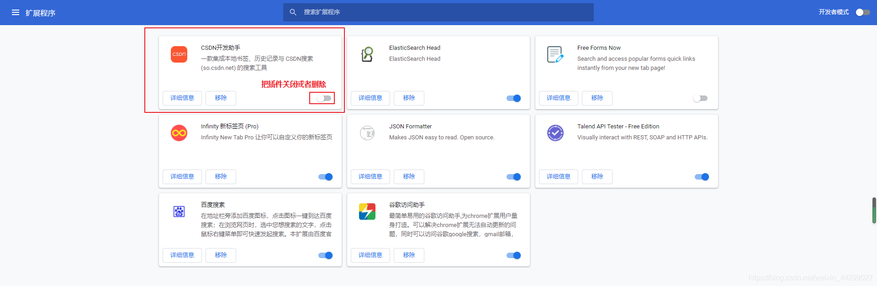Open 详细信息 for Free Forms Now
The width and height of the screenshot is (877, 286).
pos(559,98)
